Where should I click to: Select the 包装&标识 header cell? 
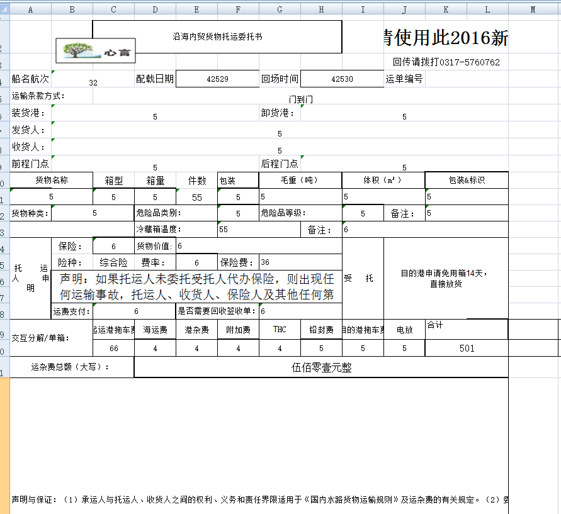467,180
